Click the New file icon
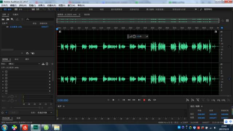Image resolution: width=233 pixels, height=131 pixels. 12,19
